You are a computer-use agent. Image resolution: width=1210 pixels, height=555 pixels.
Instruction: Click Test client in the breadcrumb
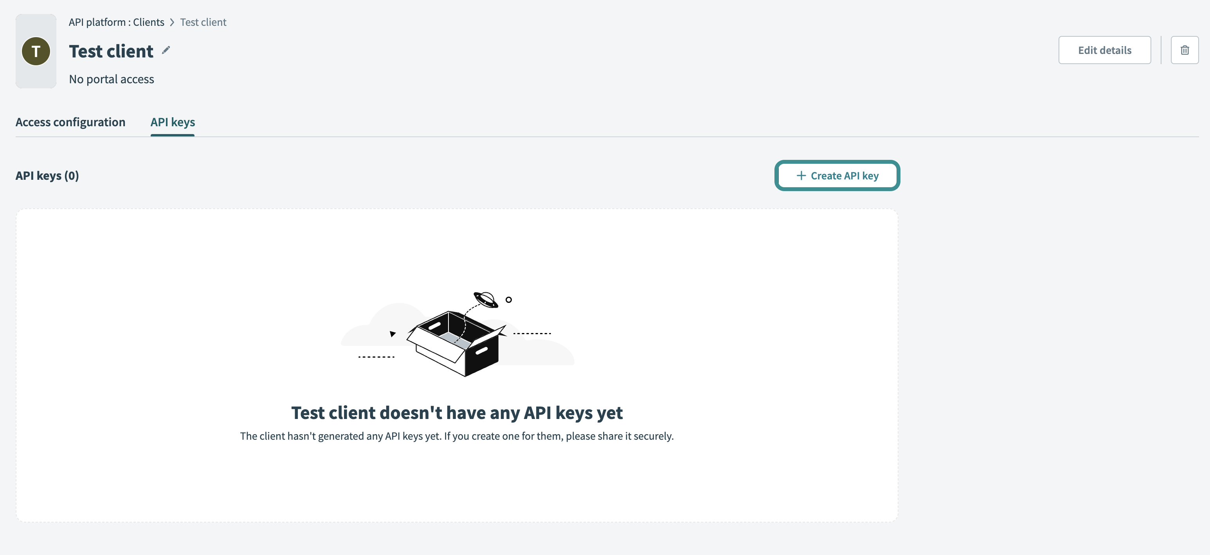(203, 22)
